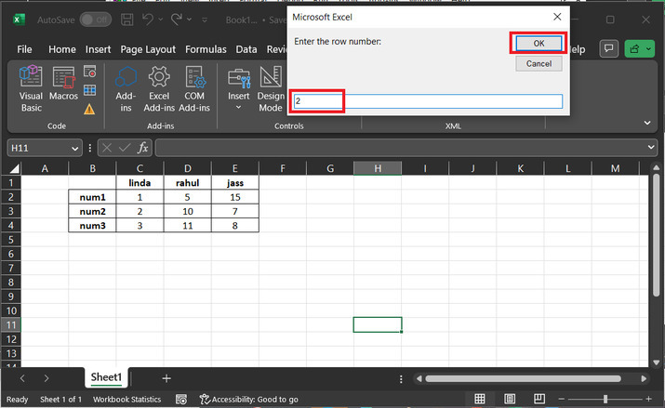Viewport: 665px width, 408px height.
Task: Click the Undo arrow
Action: coord(147,20)
